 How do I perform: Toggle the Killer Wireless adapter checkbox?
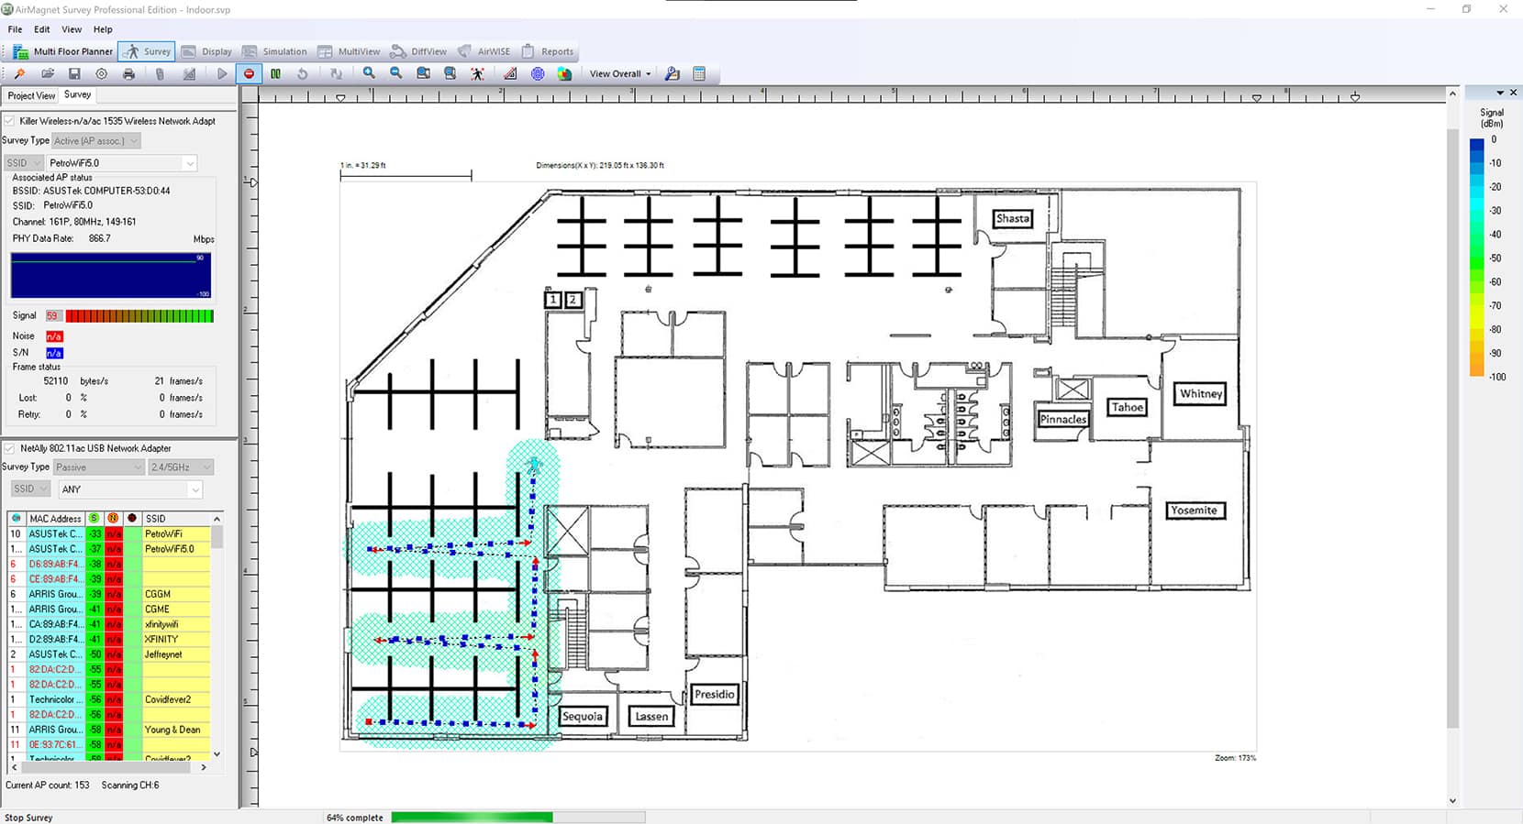point(9,121)
